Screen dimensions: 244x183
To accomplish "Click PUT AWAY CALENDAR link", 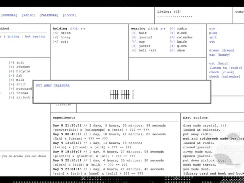I will tap(53, 85).
